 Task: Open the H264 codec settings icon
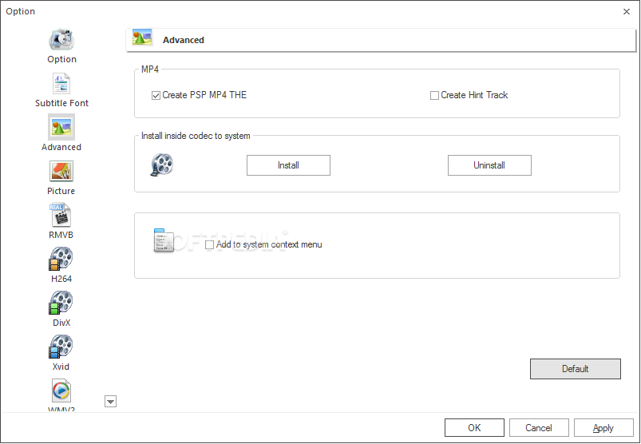(61, 259)
